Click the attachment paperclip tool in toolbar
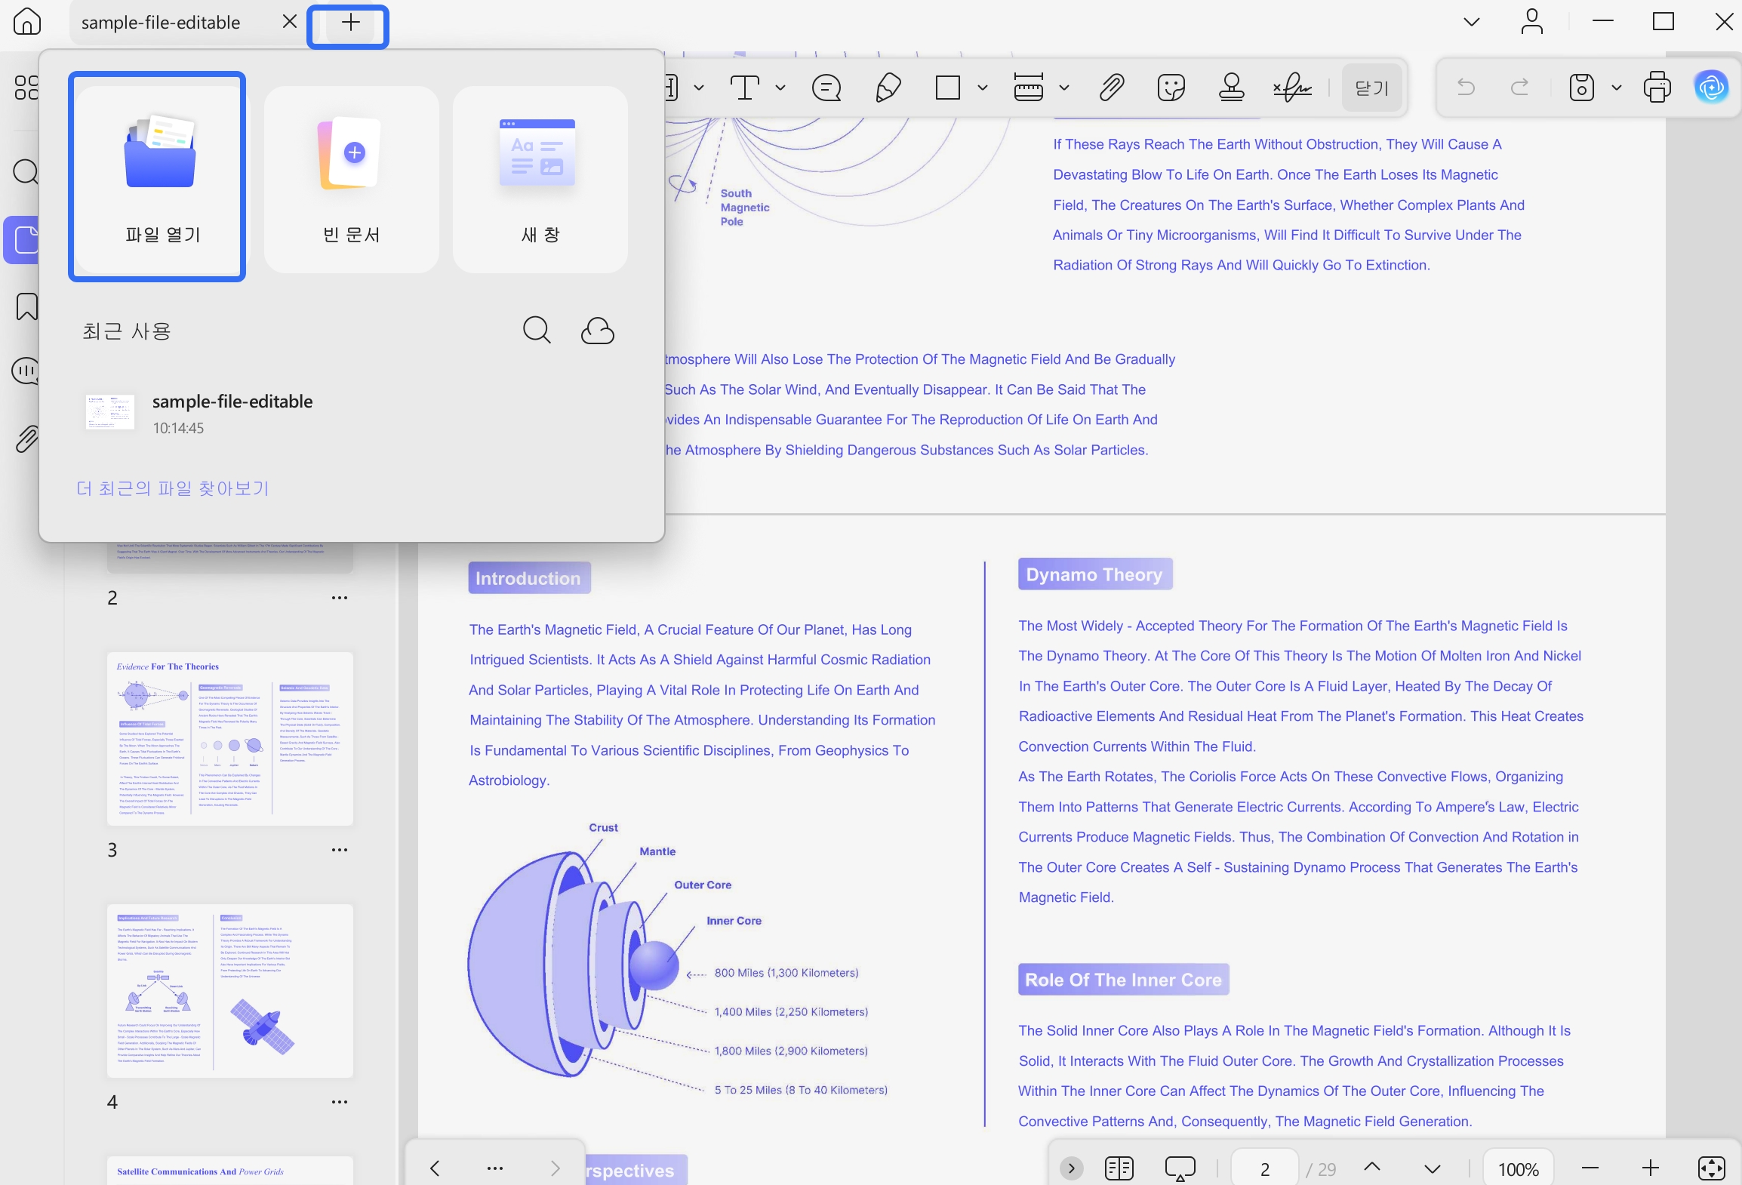1742x1185 pixels. (x=1111, y=88)
